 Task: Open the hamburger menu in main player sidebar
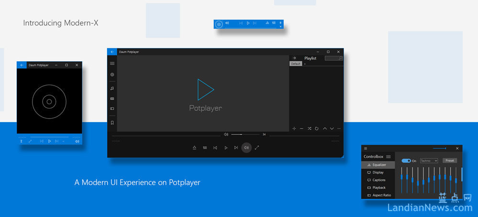pyautogui.click(x=112, y=63)
